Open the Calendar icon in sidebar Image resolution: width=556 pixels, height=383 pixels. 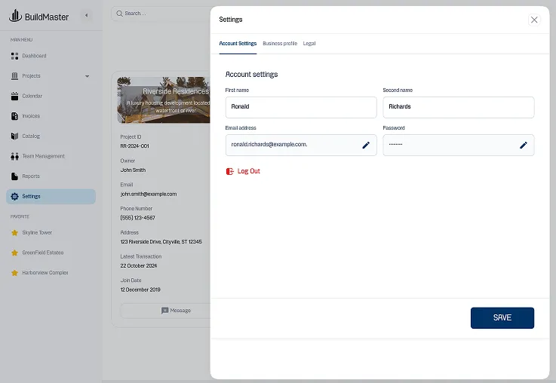tap(15, 97)
